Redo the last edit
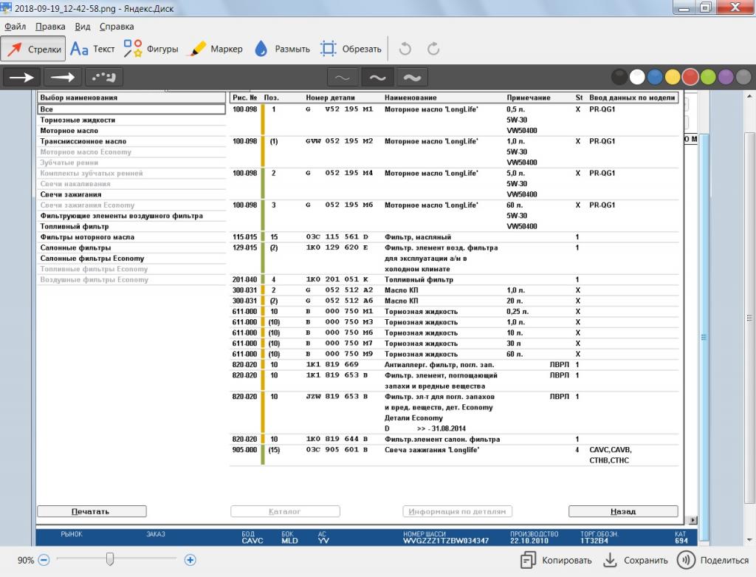This screenshot has height=577, width=756. [433, 49]
